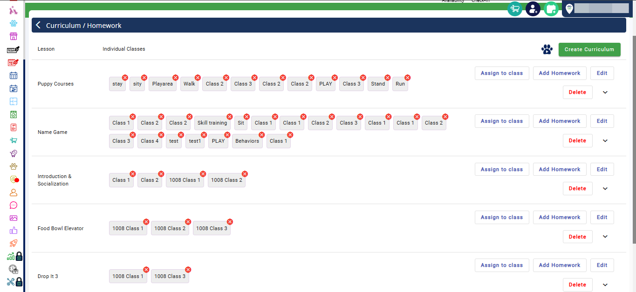Click the Food Bowl Elevator lesson name

click(61, 228)
